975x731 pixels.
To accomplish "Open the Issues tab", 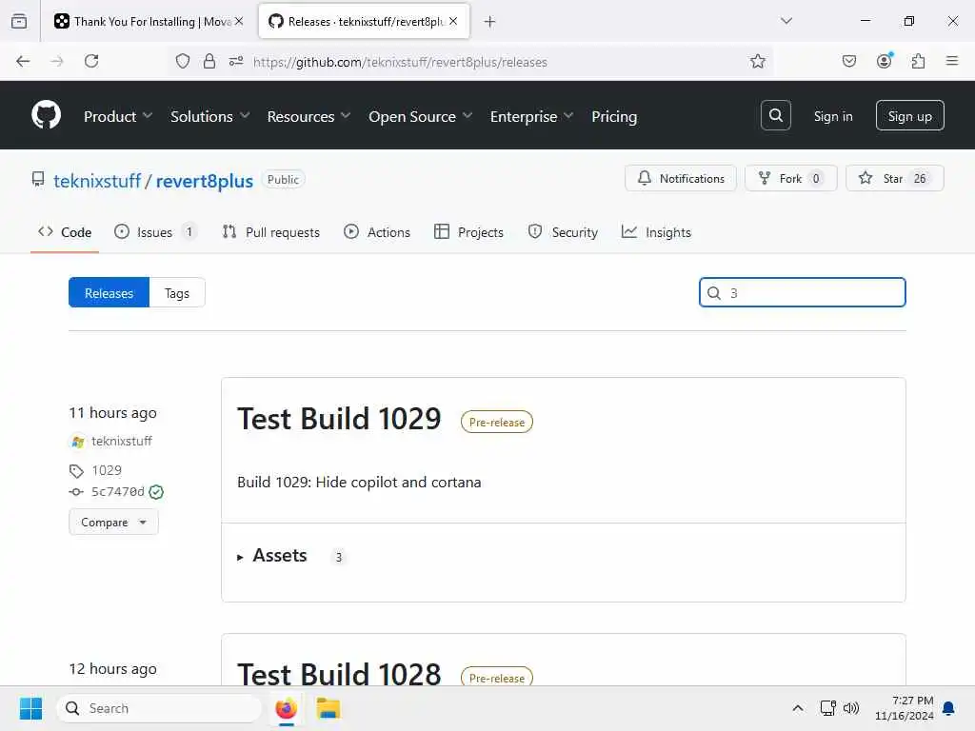I will pyautogui.click(x=155, y=232).
